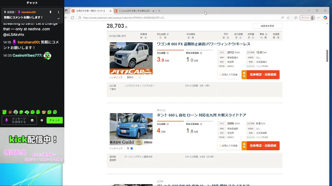Switch to ミニ(mini)の中古車 tab
Image resolution: width=332 pixels, height=186 pixels.
tap(135, 11)
